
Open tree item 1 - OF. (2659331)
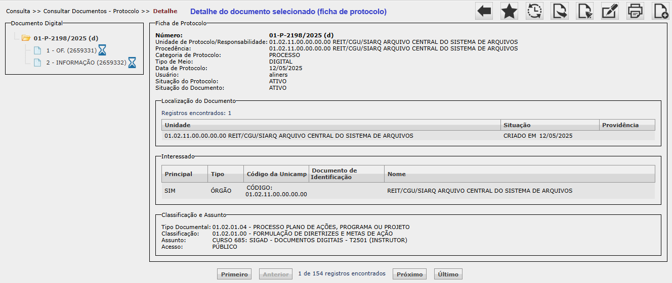click(x=71, y=50)
